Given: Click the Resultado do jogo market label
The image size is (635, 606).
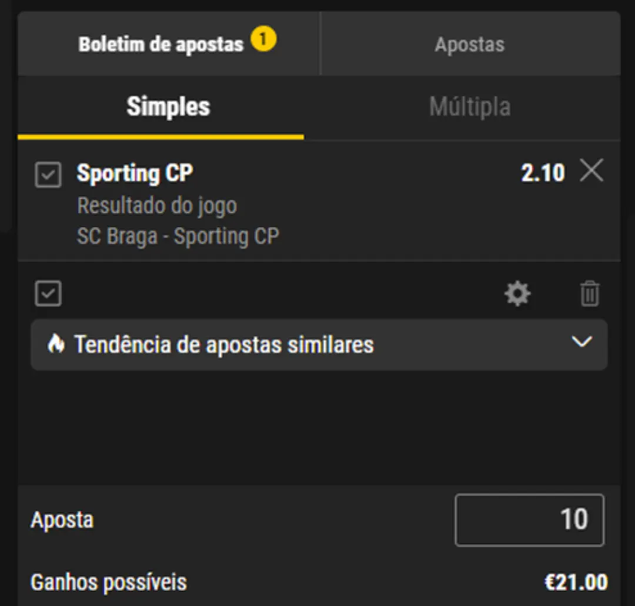Looking at the screenshot, I should [157, 206].
